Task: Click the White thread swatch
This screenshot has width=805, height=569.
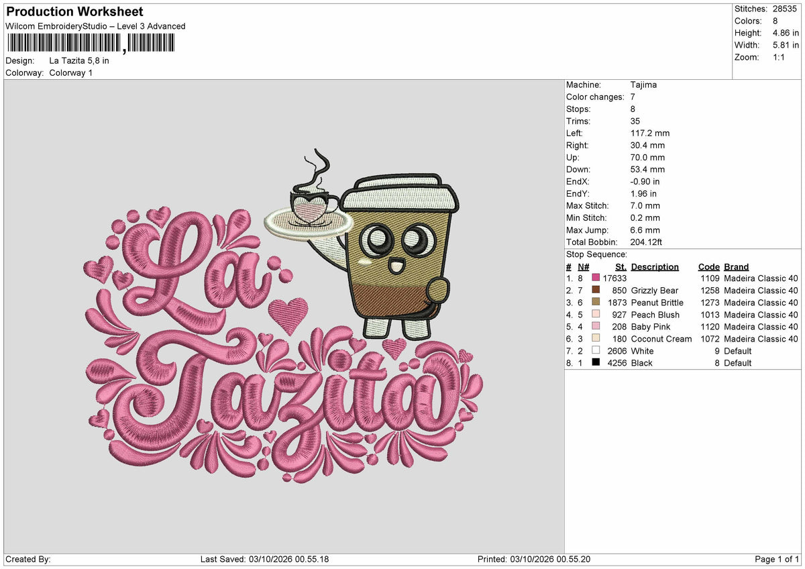Action: pos(596,350)
